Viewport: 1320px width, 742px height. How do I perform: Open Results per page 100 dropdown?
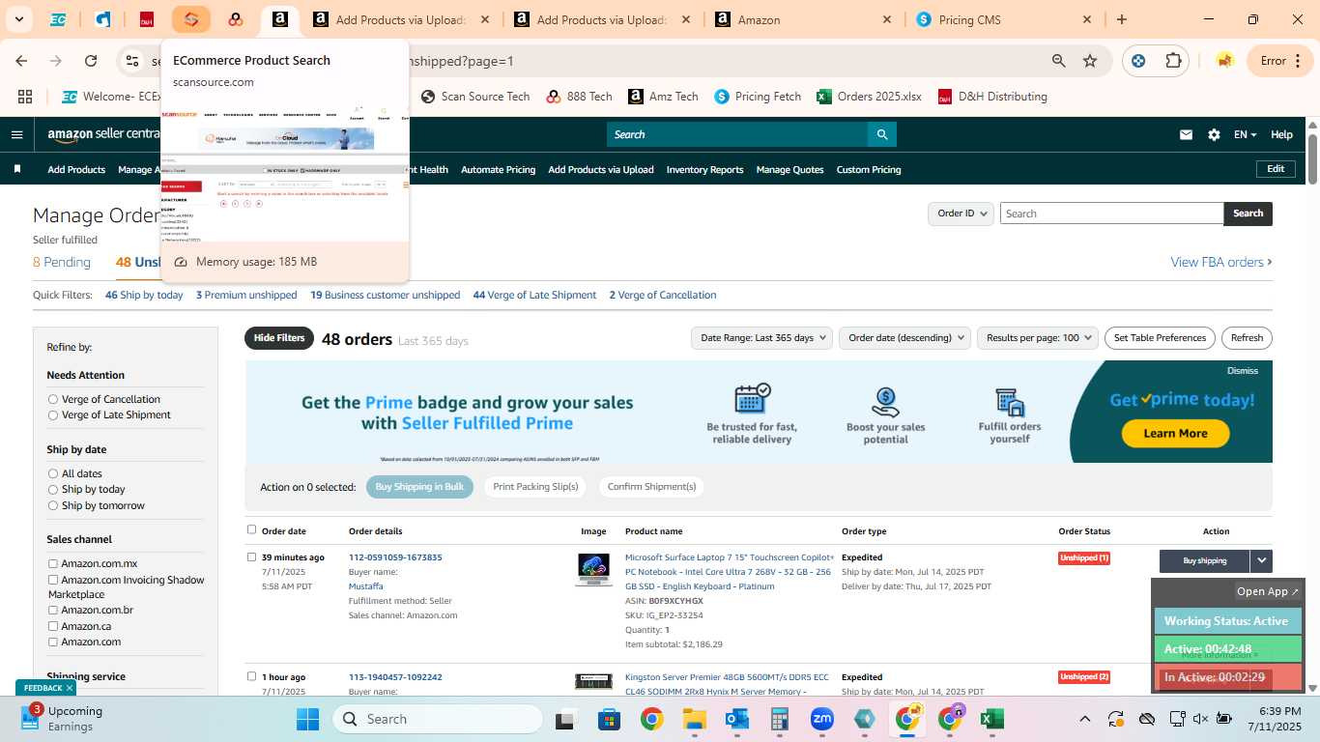[x=1037, y=338]
